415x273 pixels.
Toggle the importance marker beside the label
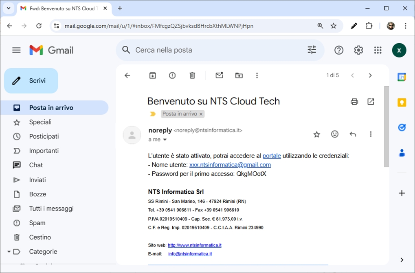153,114
